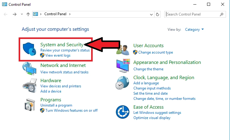Open the address bar history dropdown
Viewport: 230px width, 140px height.
[x=151, y=14]
